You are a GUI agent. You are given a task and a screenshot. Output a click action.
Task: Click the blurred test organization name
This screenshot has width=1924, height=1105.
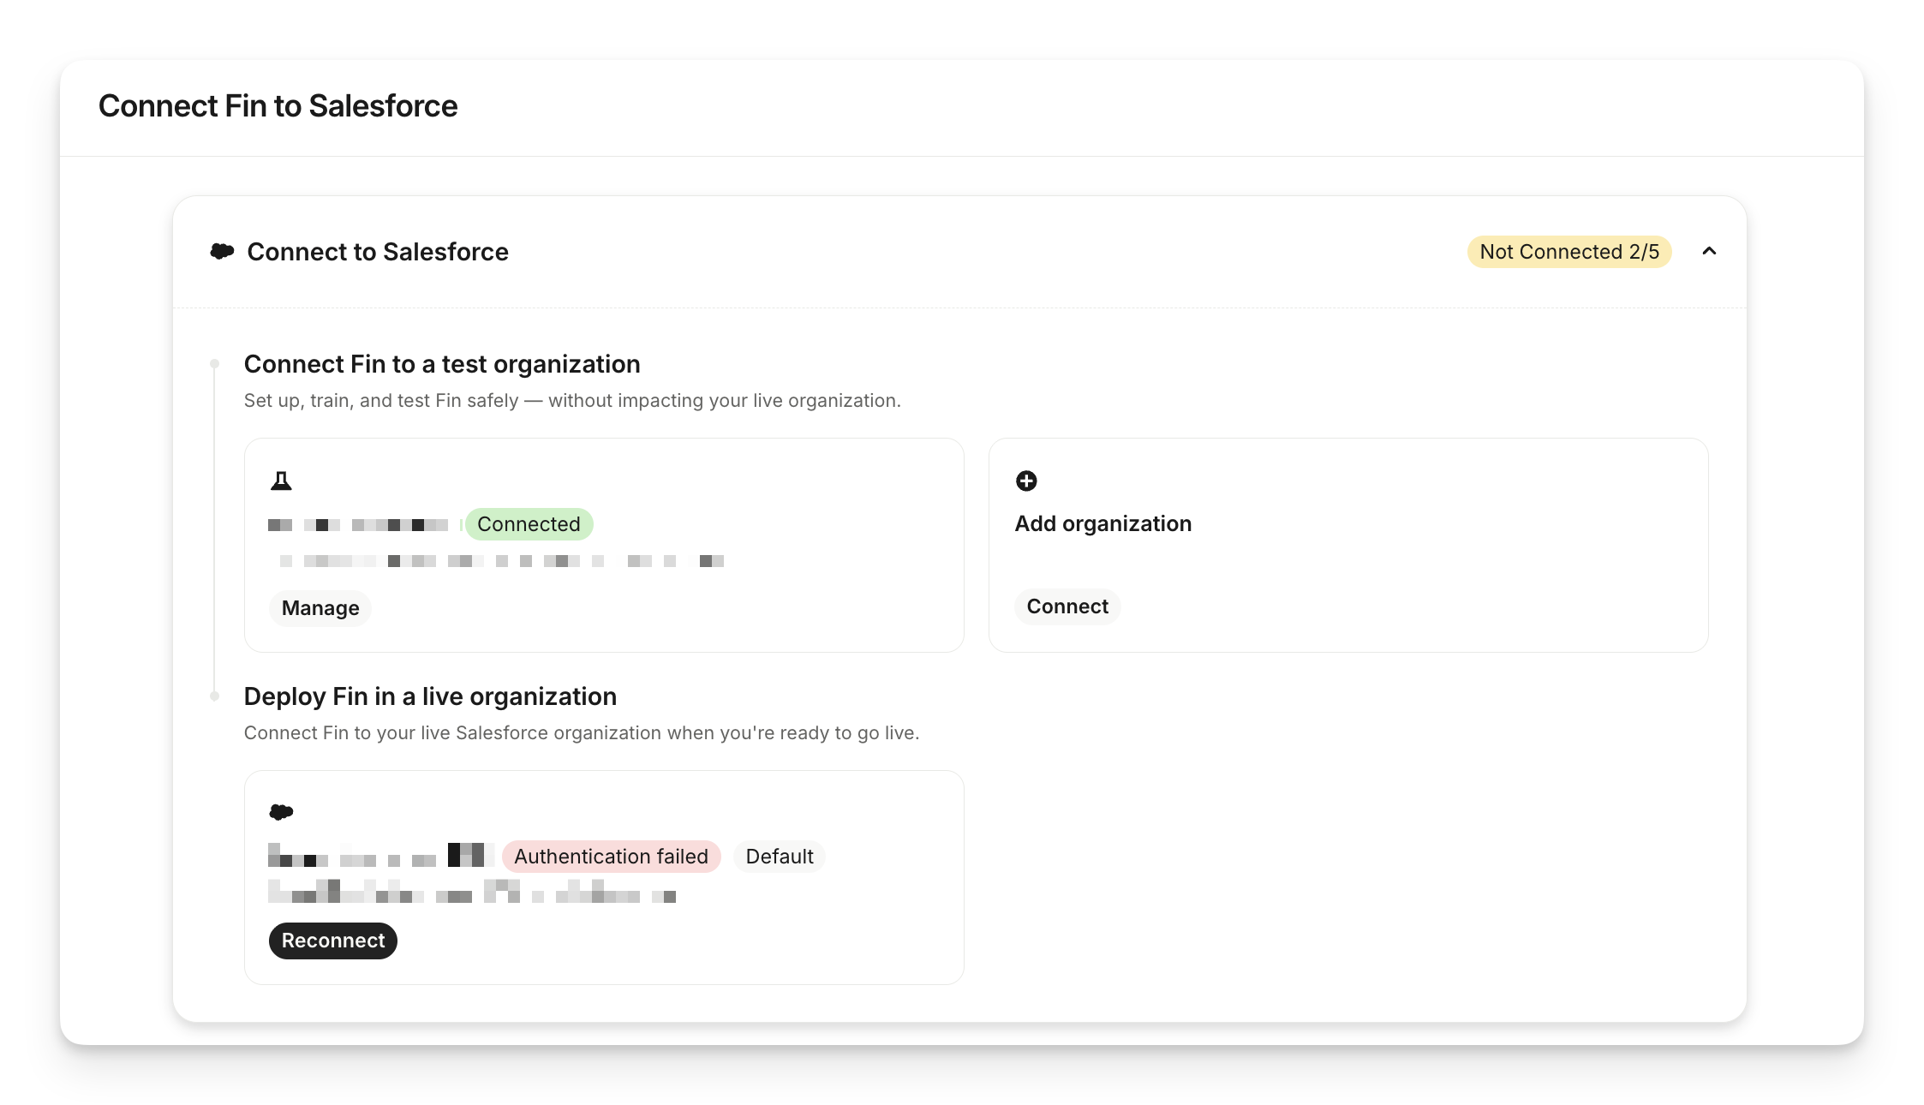coord(358,525)
